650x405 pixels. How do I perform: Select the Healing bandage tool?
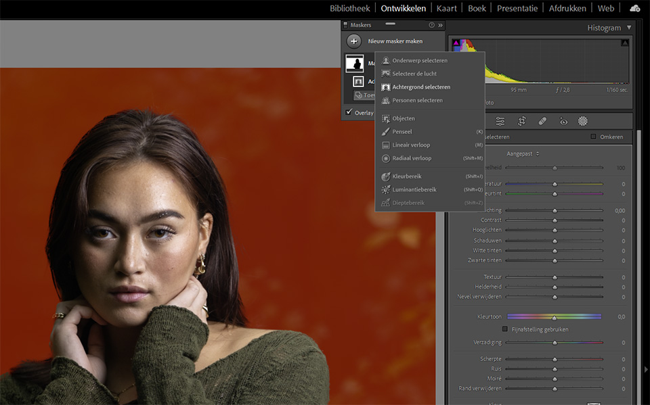click(542, 121)
